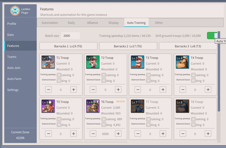Click the vertical scrollbar thumb
The width and height of the screenshot is (226, 148).
tap(219, 71)
